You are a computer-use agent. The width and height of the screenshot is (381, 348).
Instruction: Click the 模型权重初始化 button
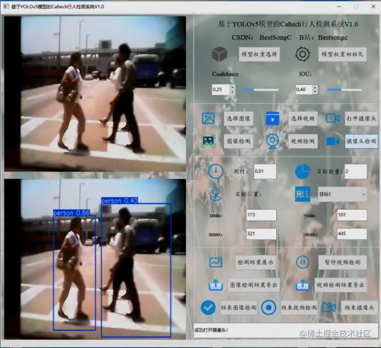[x=342, y=54]
